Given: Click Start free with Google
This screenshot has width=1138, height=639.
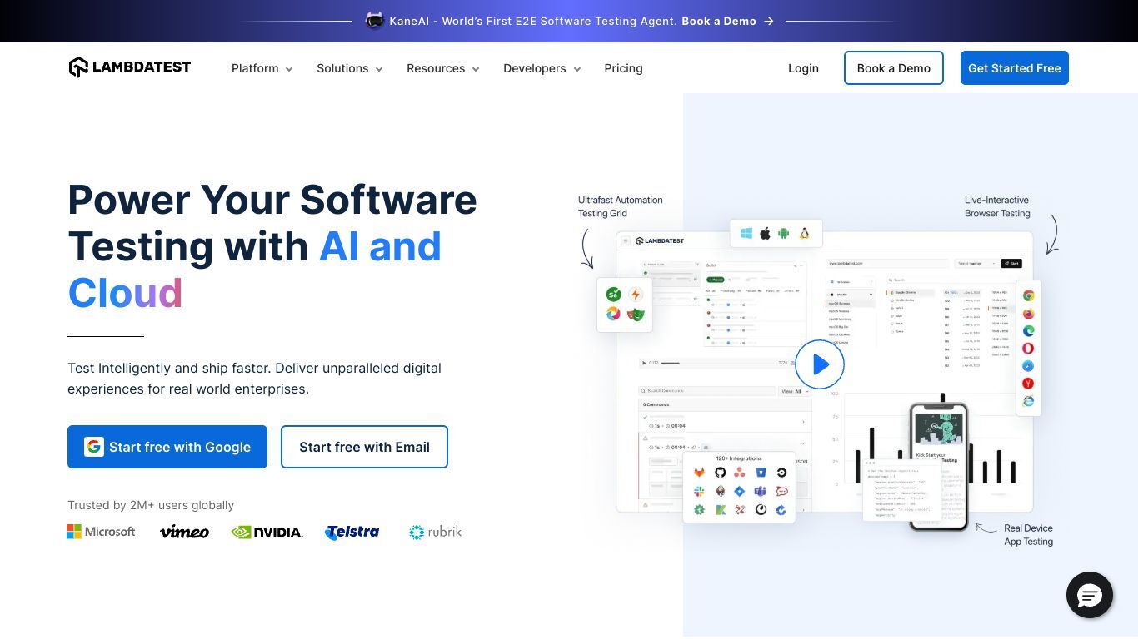Looking at the screenshot, I should (167, 447).
